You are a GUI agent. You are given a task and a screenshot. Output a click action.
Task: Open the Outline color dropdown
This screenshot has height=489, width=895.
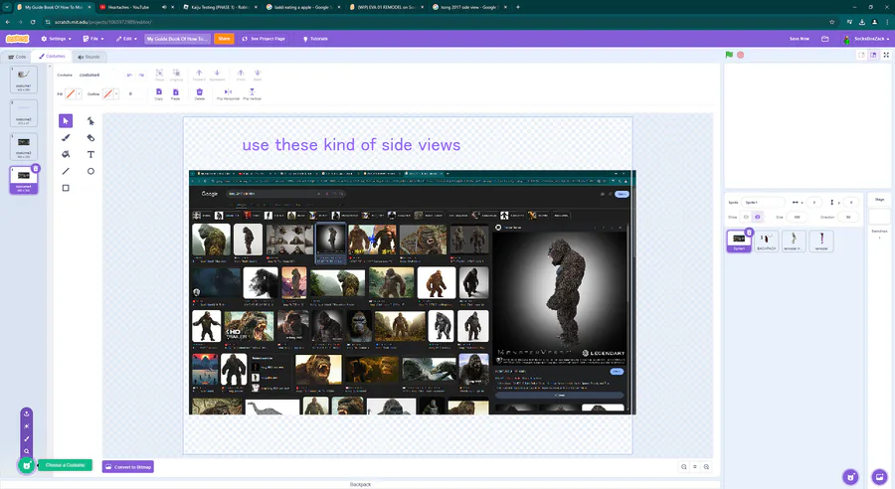(116, 94)
